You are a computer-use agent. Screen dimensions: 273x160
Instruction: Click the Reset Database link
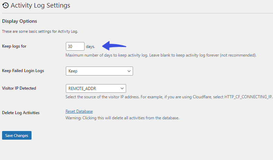coord(79,111)
